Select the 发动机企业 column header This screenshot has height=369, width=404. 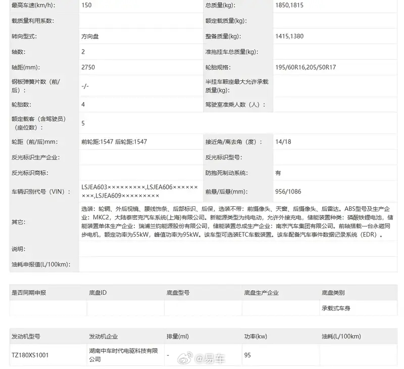pos(104,337)
